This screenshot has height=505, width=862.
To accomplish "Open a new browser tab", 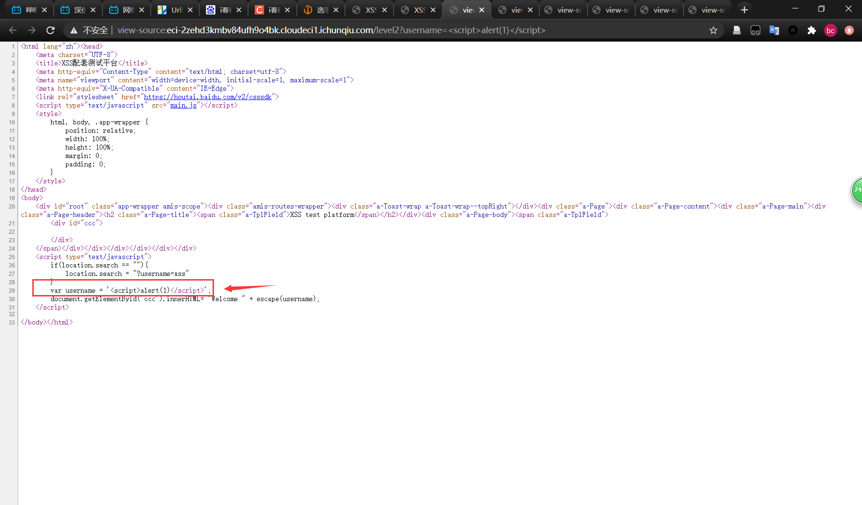I will click(x=744, y=10).
